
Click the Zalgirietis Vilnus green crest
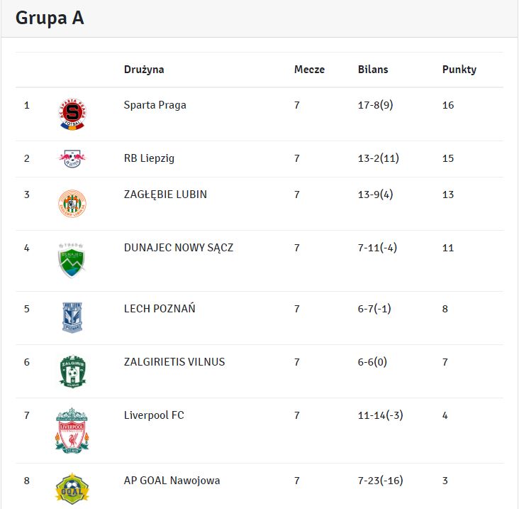click(x=72, y=371)
